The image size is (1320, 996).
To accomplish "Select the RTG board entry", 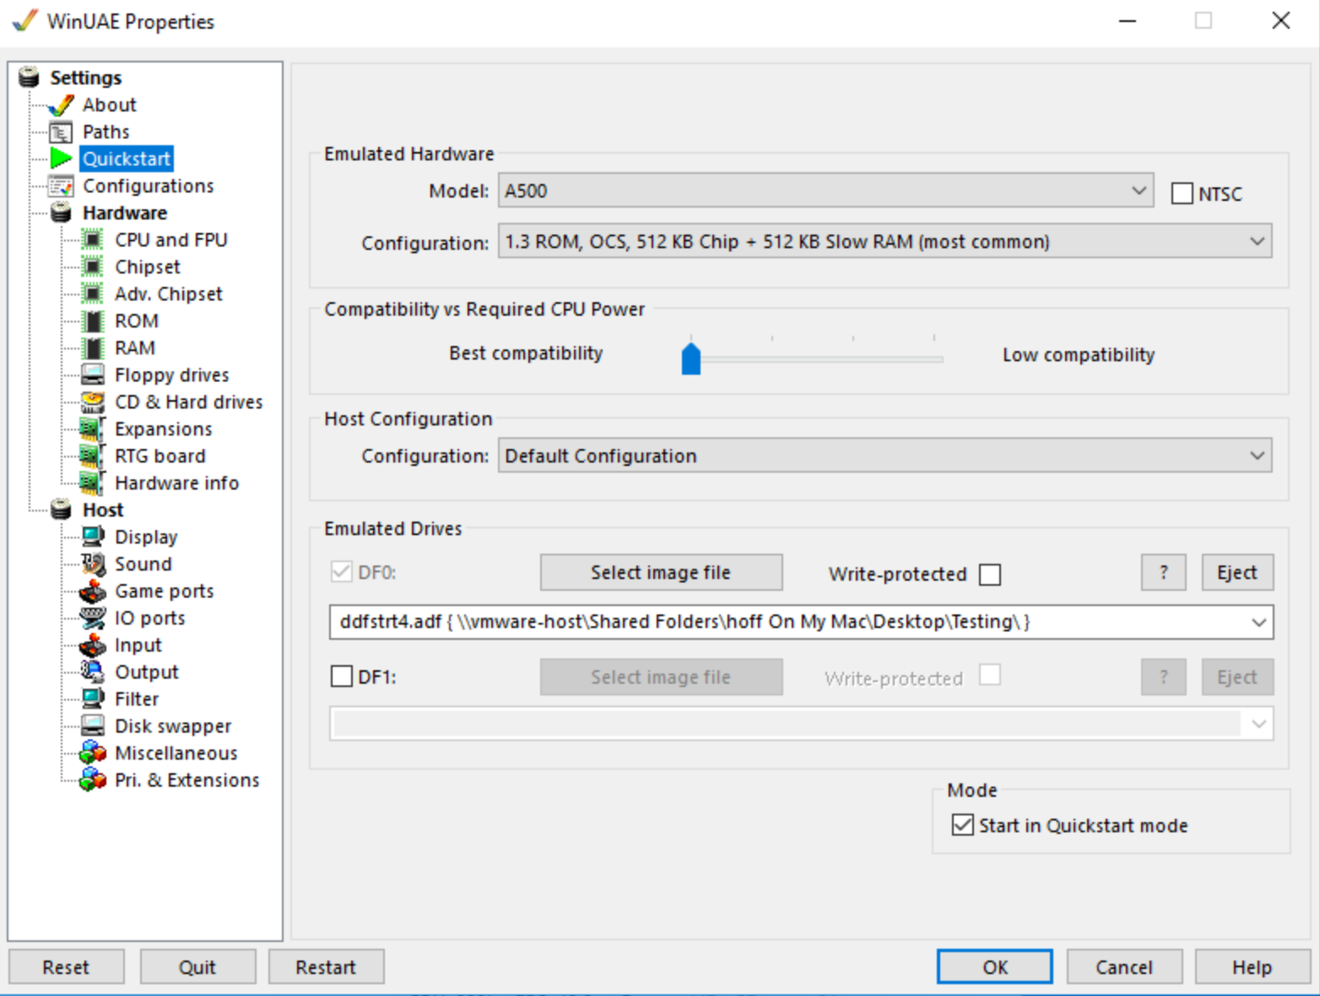I will point(160,456).
